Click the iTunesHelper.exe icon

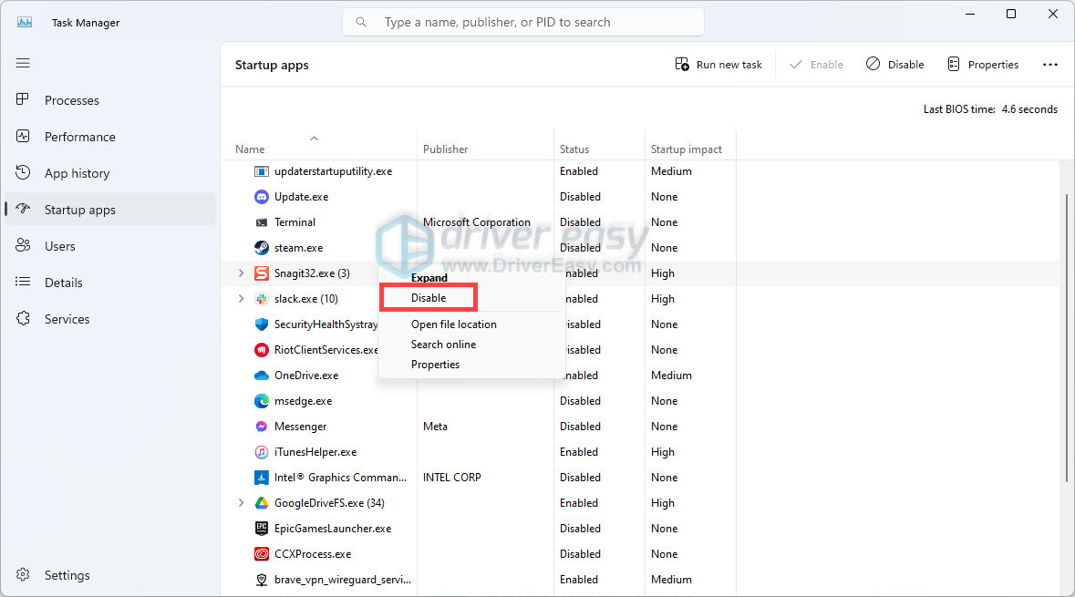coord(262,452)
